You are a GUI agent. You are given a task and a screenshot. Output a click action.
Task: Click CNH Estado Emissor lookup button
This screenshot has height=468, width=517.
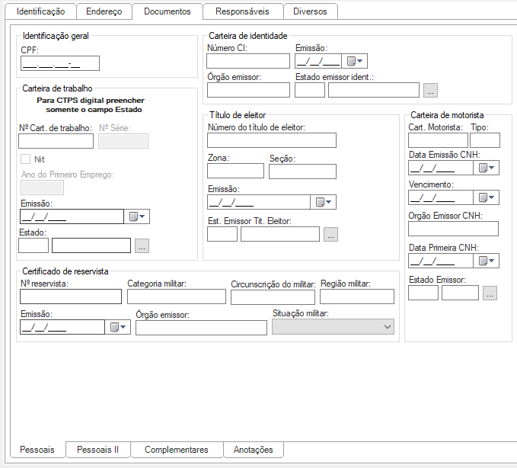coord(490,293)
